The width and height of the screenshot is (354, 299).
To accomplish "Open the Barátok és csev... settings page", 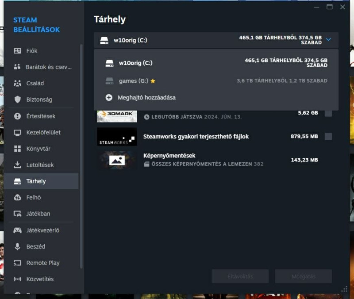I will [41, 67].
